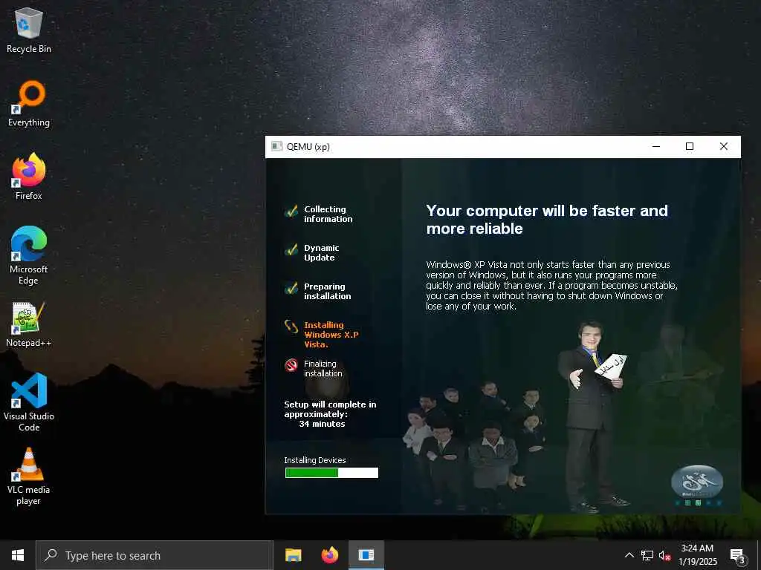Open the notification center icon

click(737, 556)
